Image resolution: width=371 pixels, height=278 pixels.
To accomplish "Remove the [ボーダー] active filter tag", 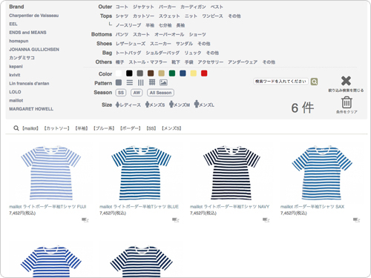I will [x=131, y=128].
